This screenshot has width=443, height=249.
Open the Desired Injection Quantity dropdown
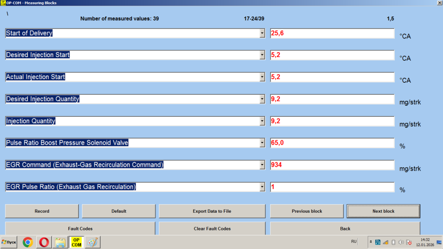(x=262, y=99)
